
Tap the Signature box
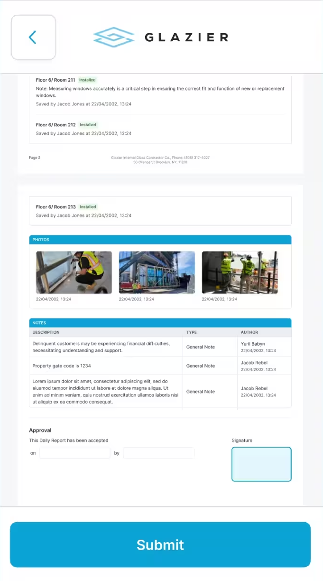click(261, 464)
